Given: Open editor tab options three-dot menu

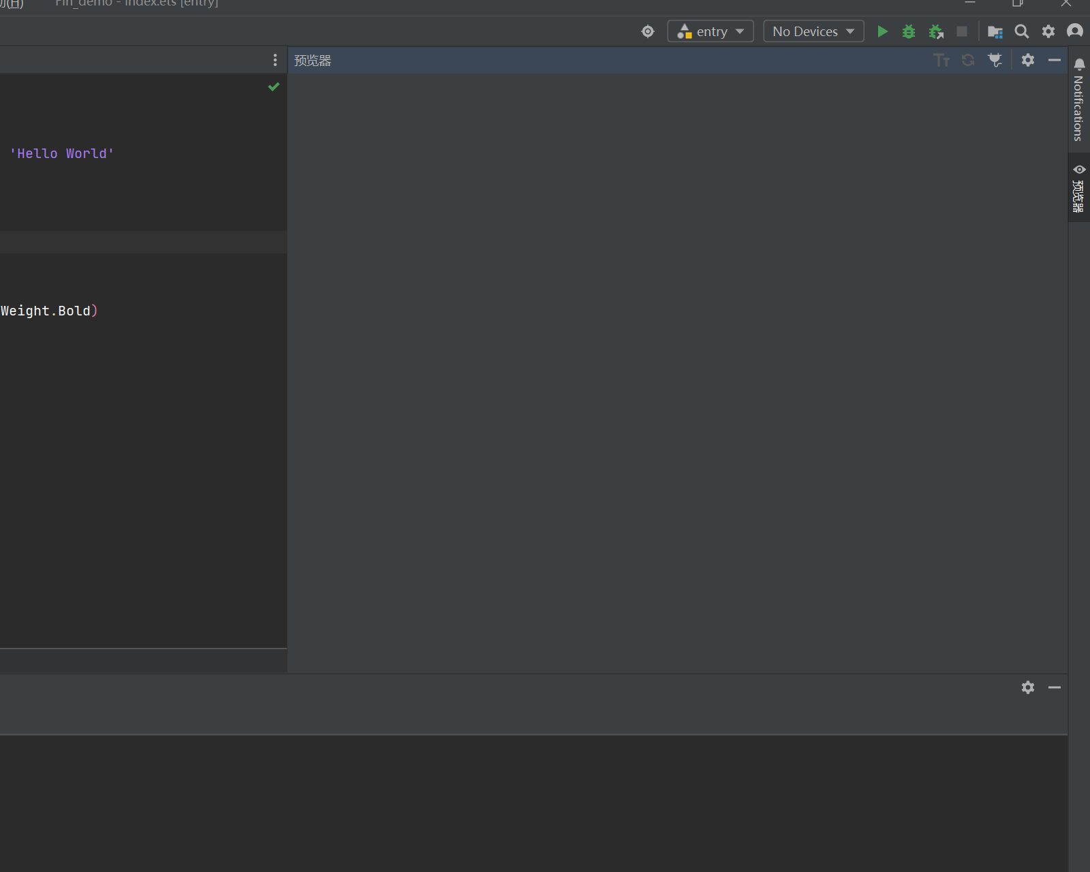Looking at the screenshot, I should point(275,60).
